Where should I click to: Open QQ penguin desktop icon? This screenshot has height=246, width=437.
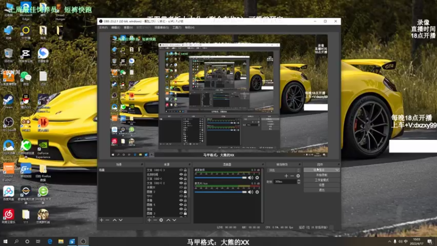26,102
